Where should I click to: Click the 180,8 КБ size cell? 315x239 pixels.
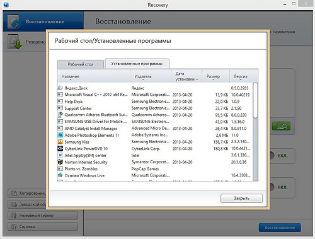click(x=220, y=149)
